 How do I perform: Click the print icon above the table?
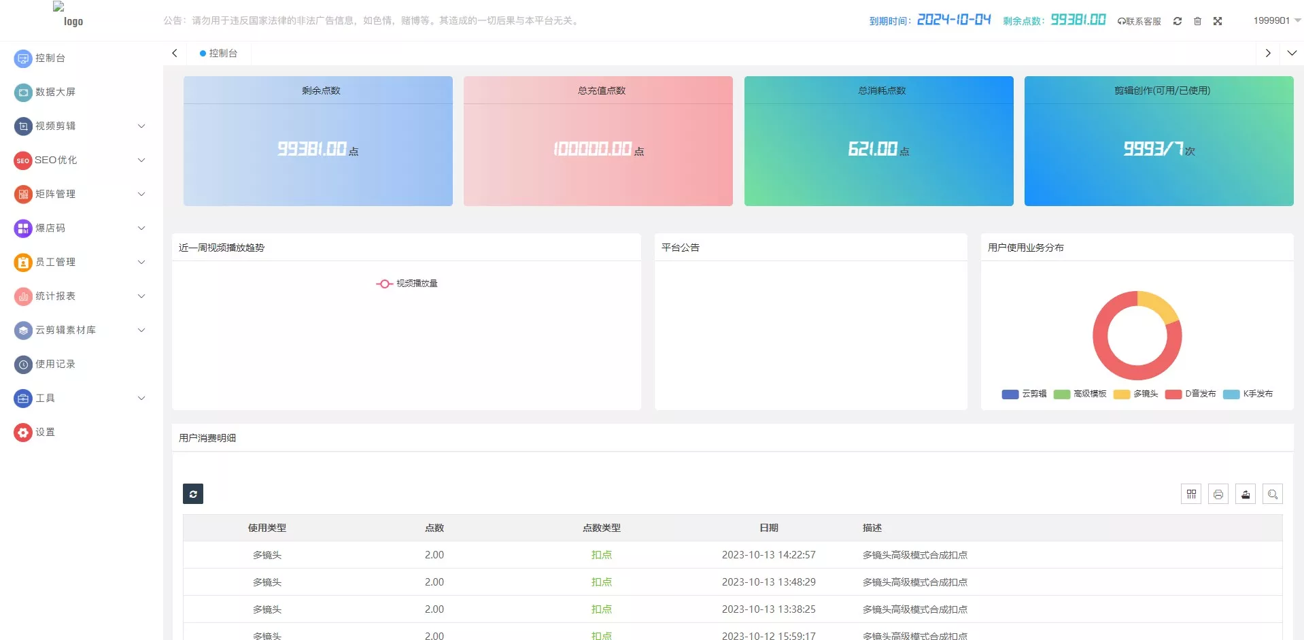[1218, 494]
